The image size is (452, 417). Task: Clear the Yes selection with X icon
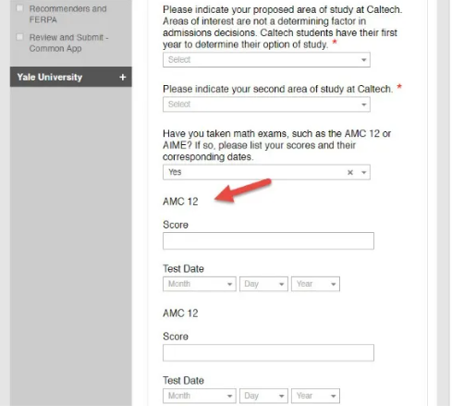(350, 172)
